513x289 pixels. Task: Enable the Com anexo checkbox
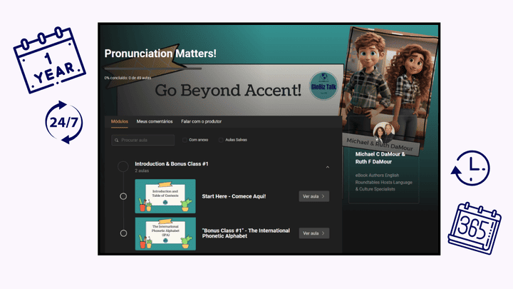[x=185, y=140]
